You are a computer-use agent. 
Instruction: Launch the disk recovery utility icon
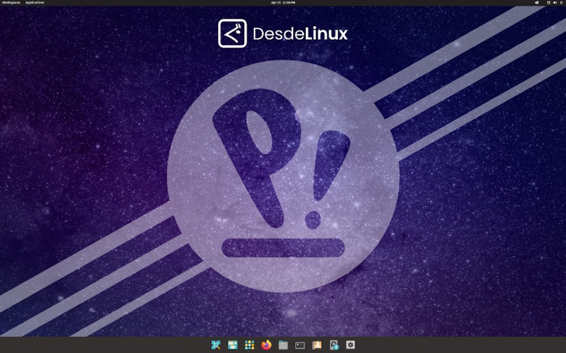click(333, 344)
